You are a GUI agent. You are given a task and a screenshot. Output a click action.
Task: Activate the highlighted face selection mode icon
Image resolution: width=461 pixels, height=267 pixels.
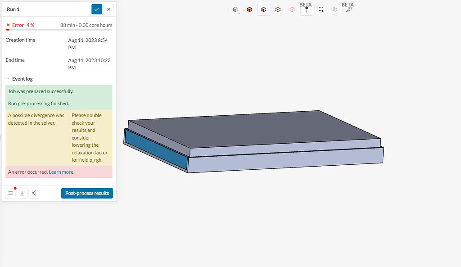(263, 9)
